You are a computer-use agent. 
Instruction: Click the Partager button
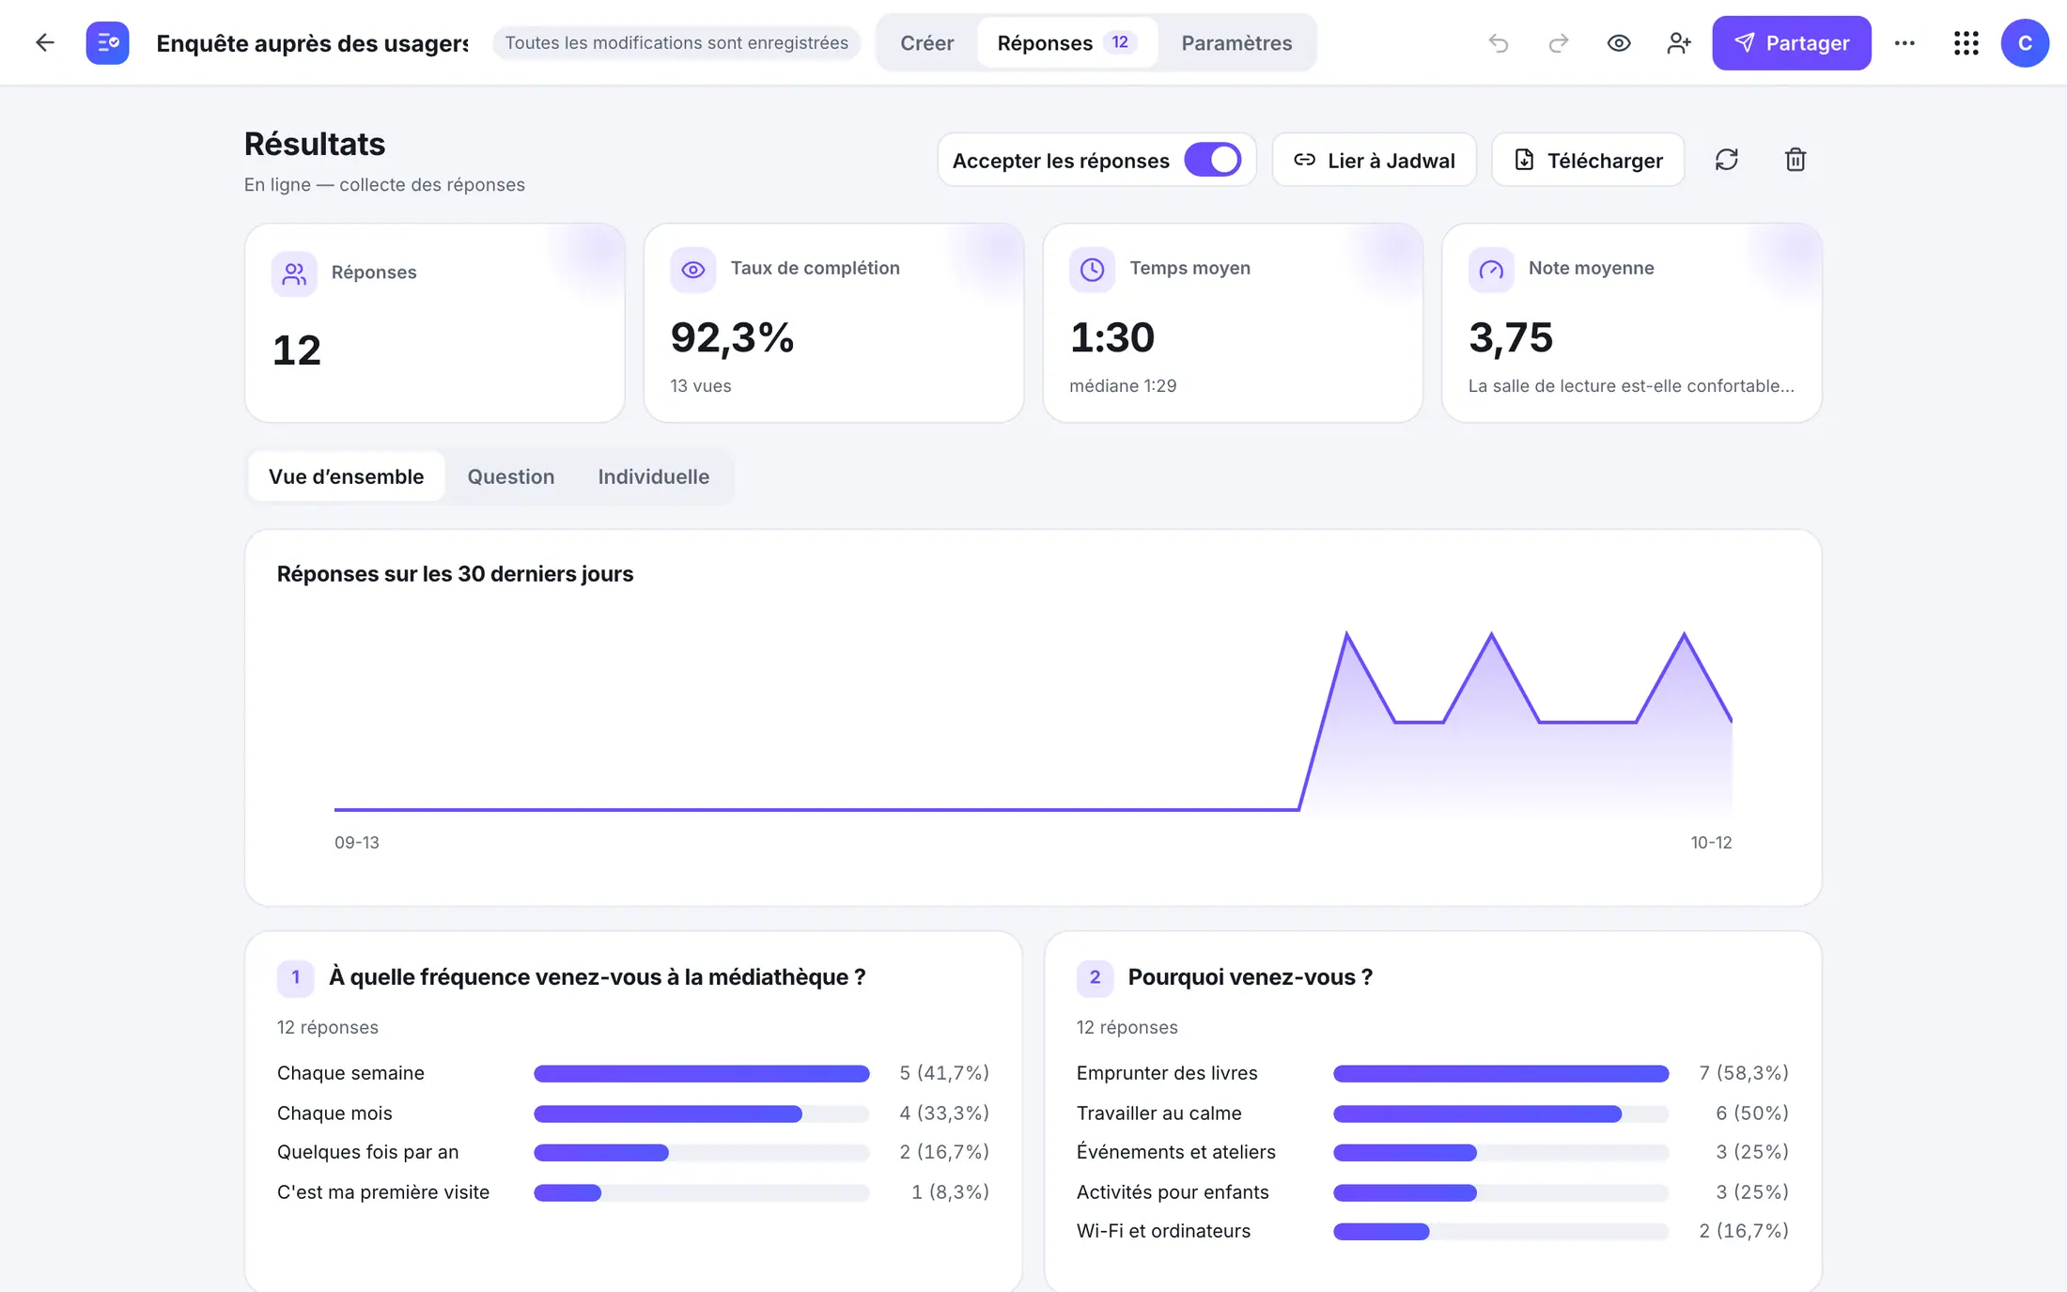click(1792, 43)
